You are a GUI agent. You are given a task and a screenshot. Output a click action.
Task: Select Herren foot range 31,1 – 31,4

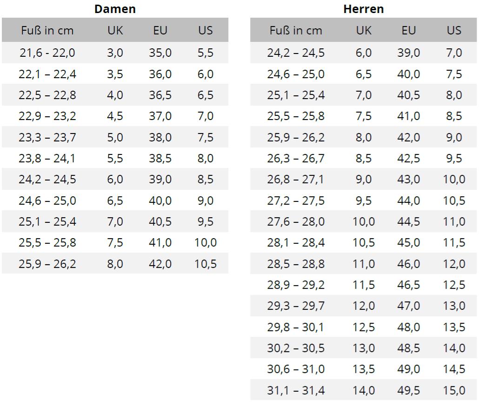(296, 390)
